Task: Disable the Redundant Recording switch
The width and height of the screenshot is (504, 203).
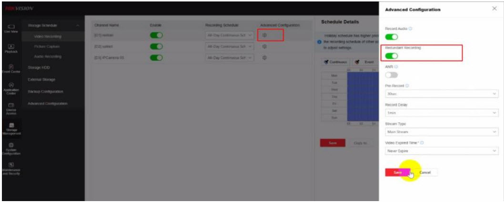Action: pyautogui.click(x=392, y=55)
